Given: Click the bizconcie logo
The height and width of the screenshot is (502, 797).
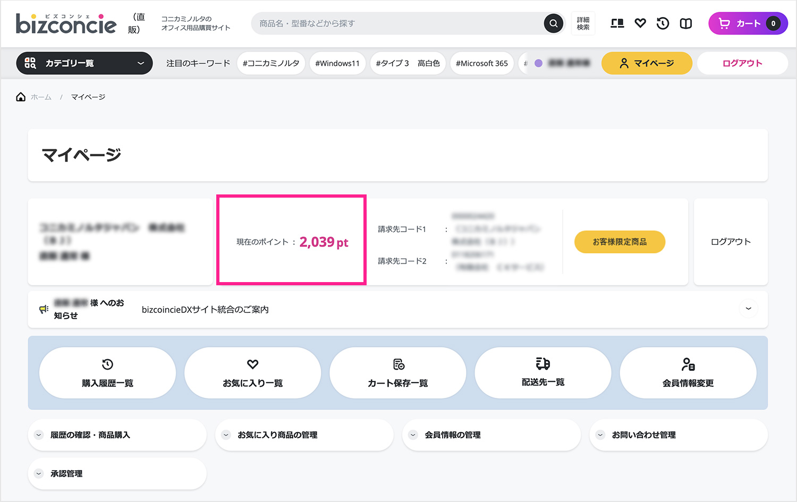Looking at the screenshot, I should pyautogui.click(x=66, y=24).
